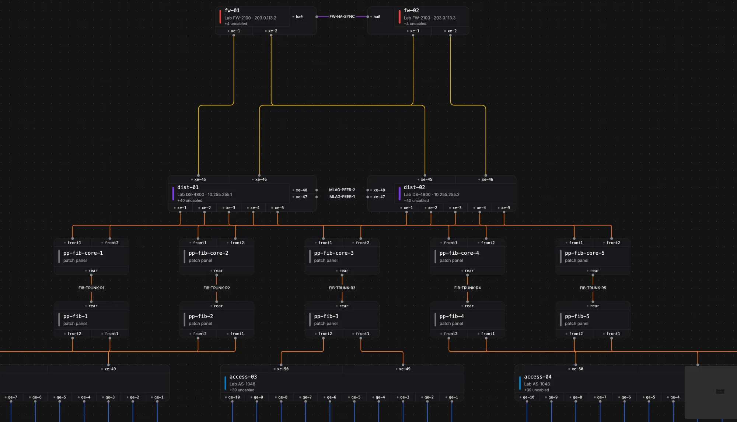Select the FIB-TRUNK-R2 cable label

(x=217, y=288)
